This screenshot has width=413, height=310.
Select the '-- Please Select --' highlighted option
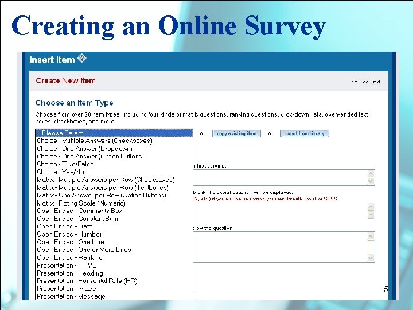click(114, 133)
